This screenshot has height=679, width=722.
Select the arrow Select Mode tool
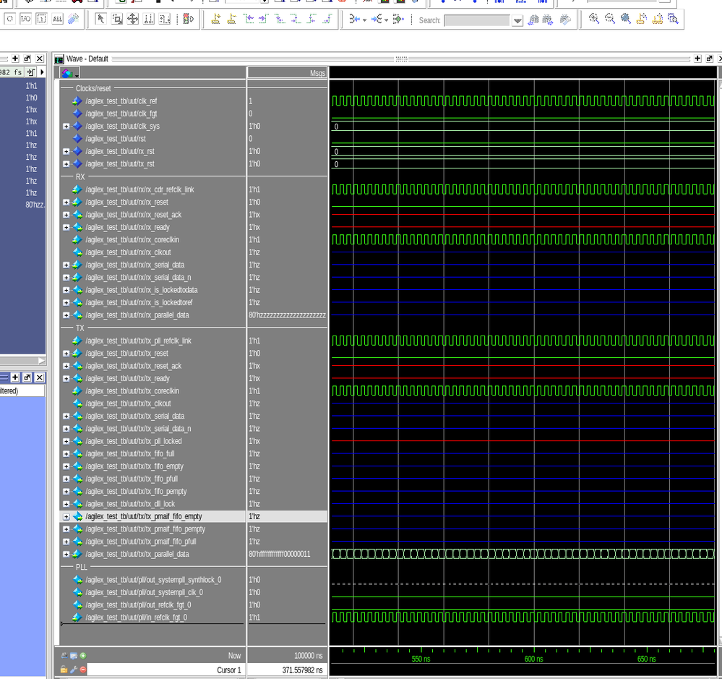coord(100,20)
